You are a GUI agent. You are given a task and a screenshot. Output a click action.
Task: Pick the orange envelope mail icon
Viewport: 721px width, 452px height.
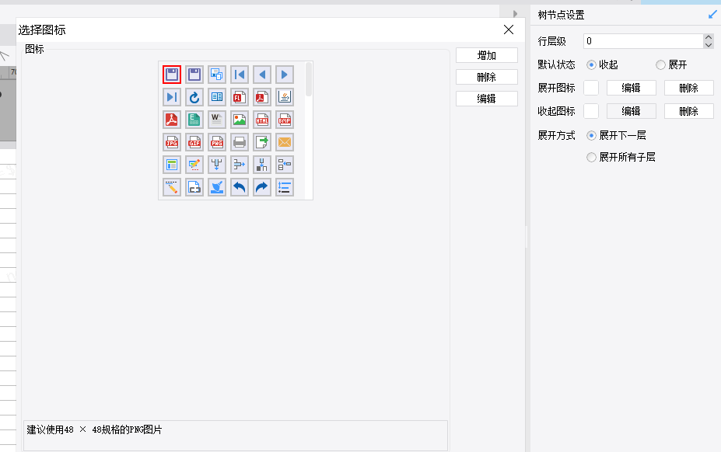pos(284,142)
